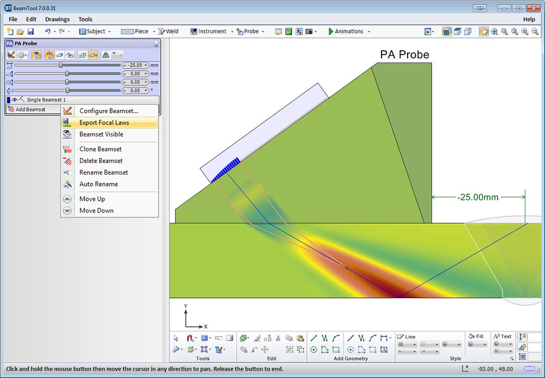Open the Piece dropdown arrow

(x=154, y=32)
